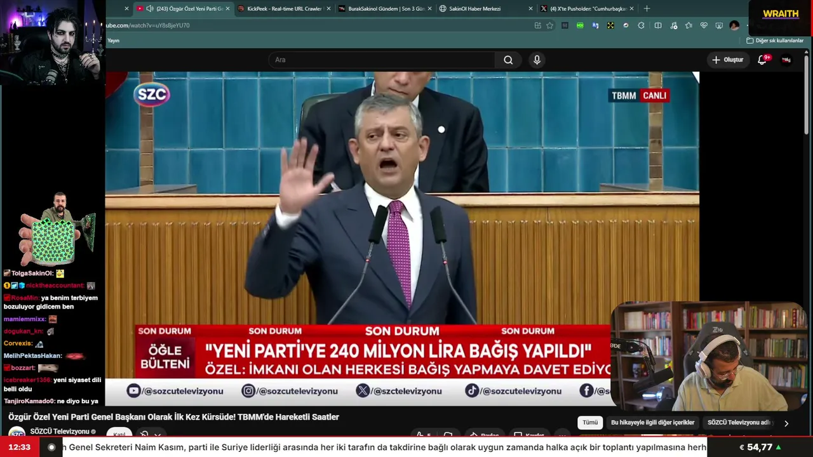Open the YouTube account avatar menu

(x=786, y=60)
